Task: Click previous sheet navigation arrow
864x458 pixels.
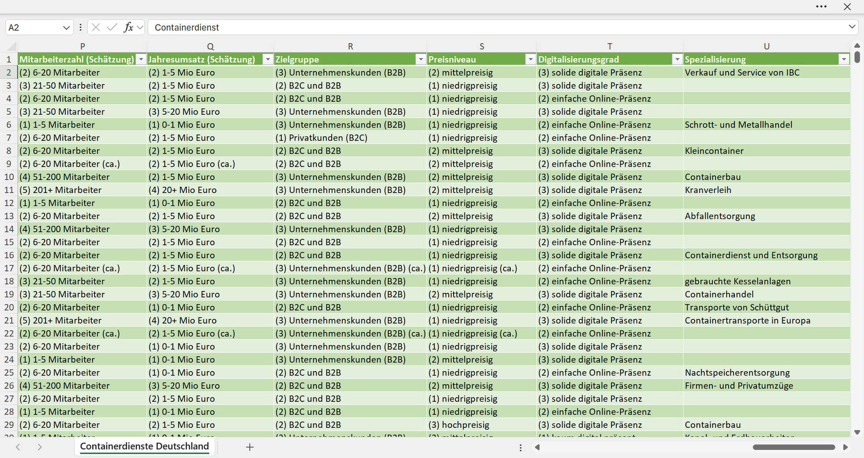Action: coord(18,447)
